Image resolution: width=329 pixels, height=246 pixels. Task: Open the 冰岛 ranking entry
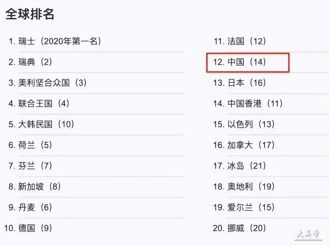click(x=240, y=166)
